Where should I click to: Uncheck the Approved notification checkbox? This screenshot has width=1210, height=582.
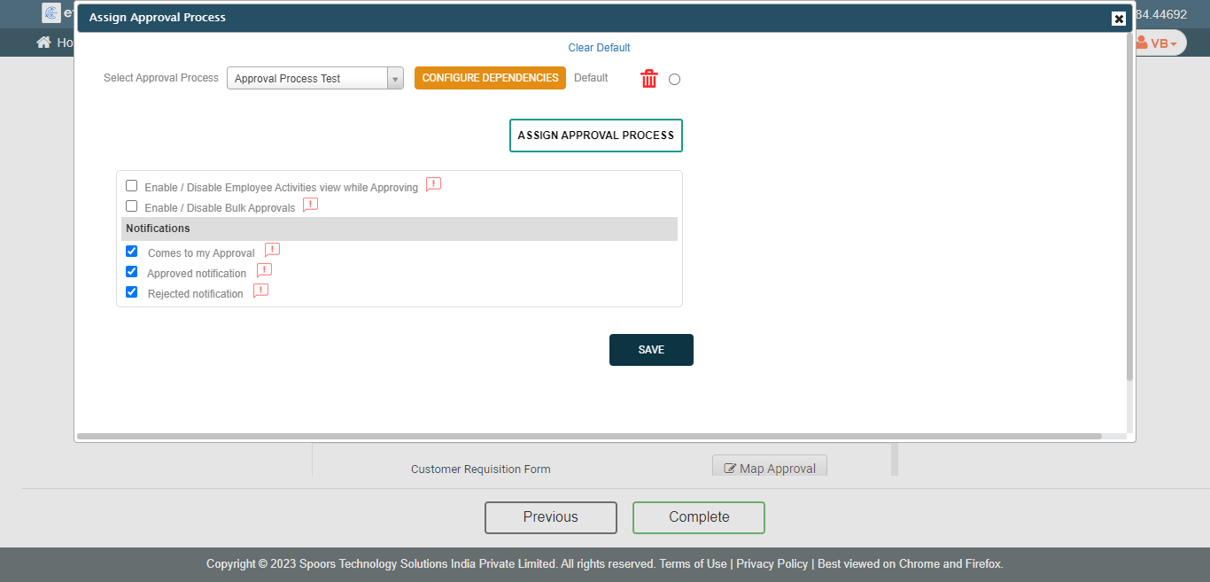pos(132,272)
